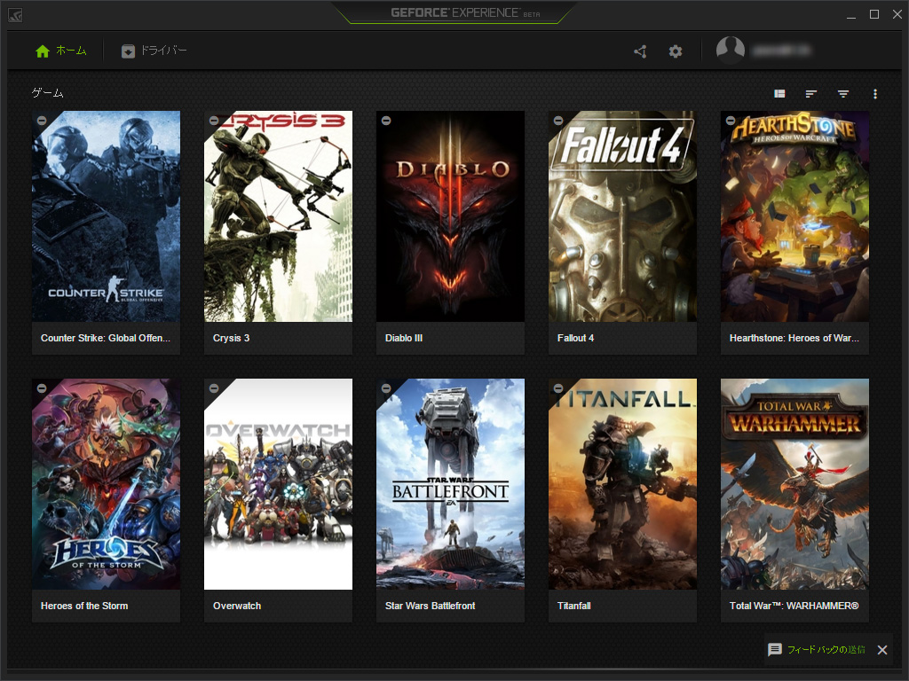Open the blurred account name menu

781,51
